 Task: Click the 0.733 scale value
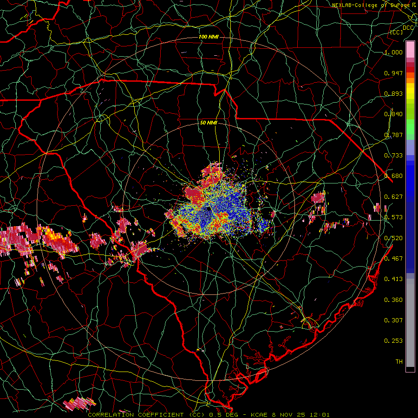393,156
